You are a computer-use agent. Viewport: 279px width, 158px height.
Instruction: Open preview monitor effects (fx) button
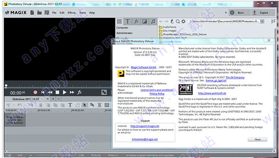pyautogui.click(x=80, y=92)
